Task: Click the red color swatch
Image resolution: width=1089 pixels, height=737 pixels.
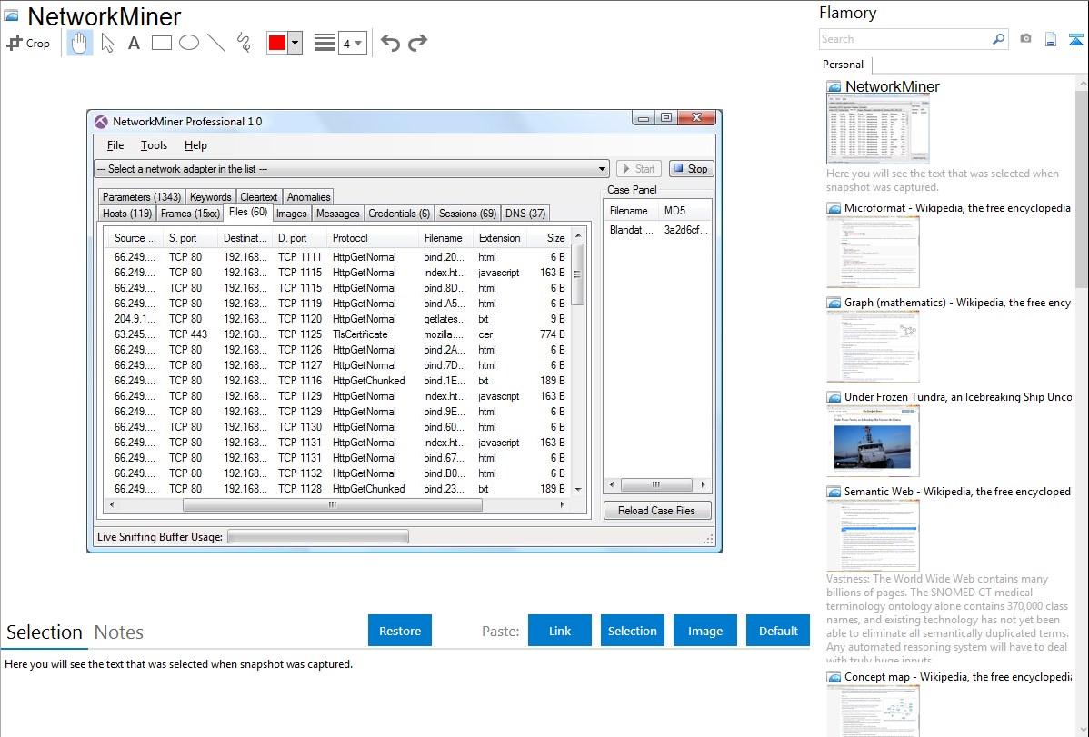Action: 277,43
